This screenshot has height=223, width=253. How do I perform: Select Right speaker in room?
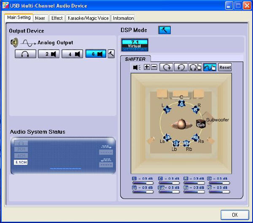click(x=195, y=110)
